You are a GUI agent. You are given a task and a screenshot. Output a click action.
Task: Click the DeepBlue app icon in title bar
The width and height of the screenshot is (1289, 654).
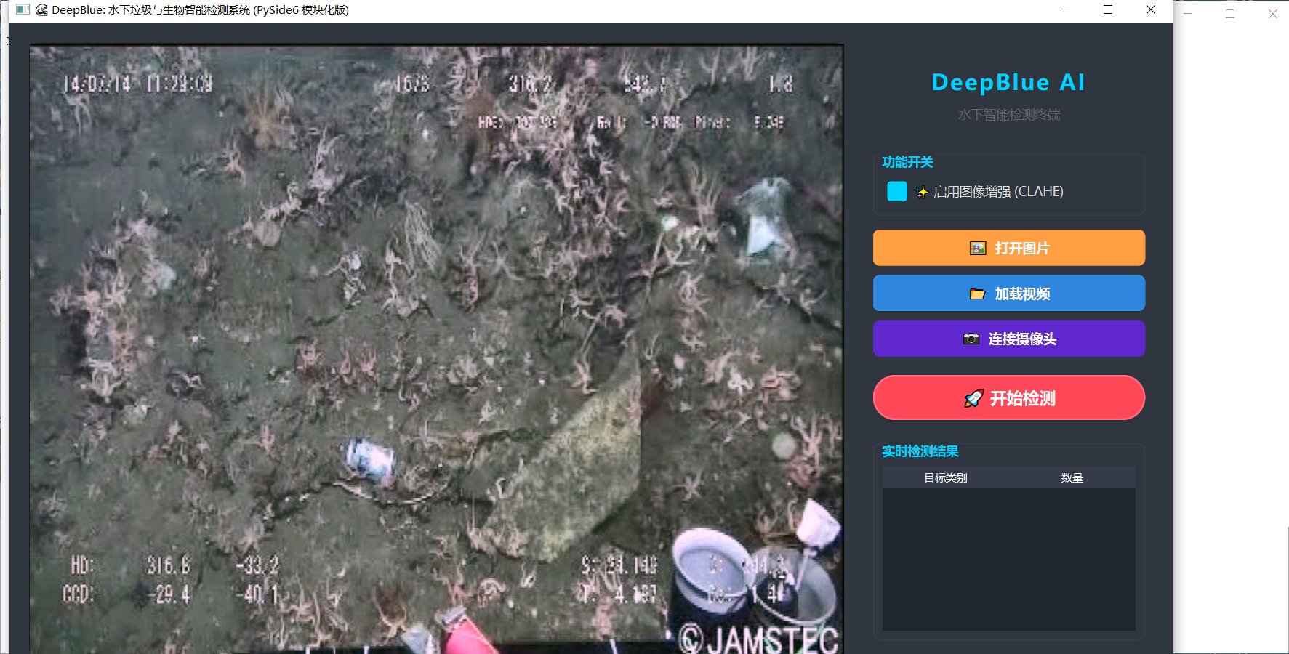click(x=41, y=10)
